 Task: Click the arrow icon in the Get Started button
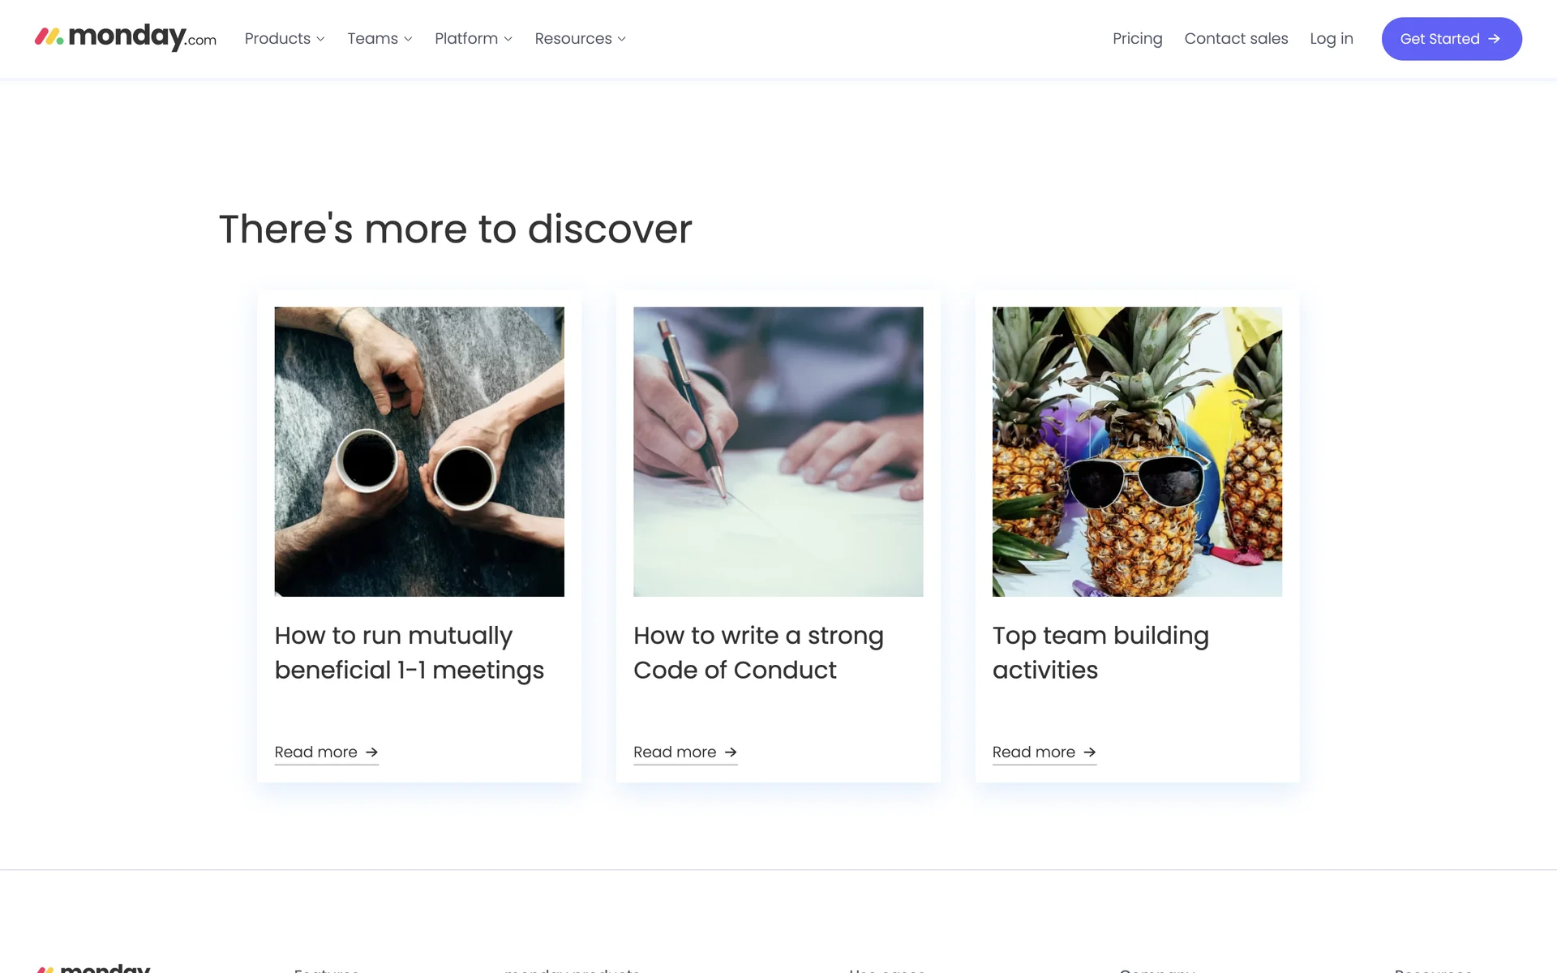point(1494,39)
